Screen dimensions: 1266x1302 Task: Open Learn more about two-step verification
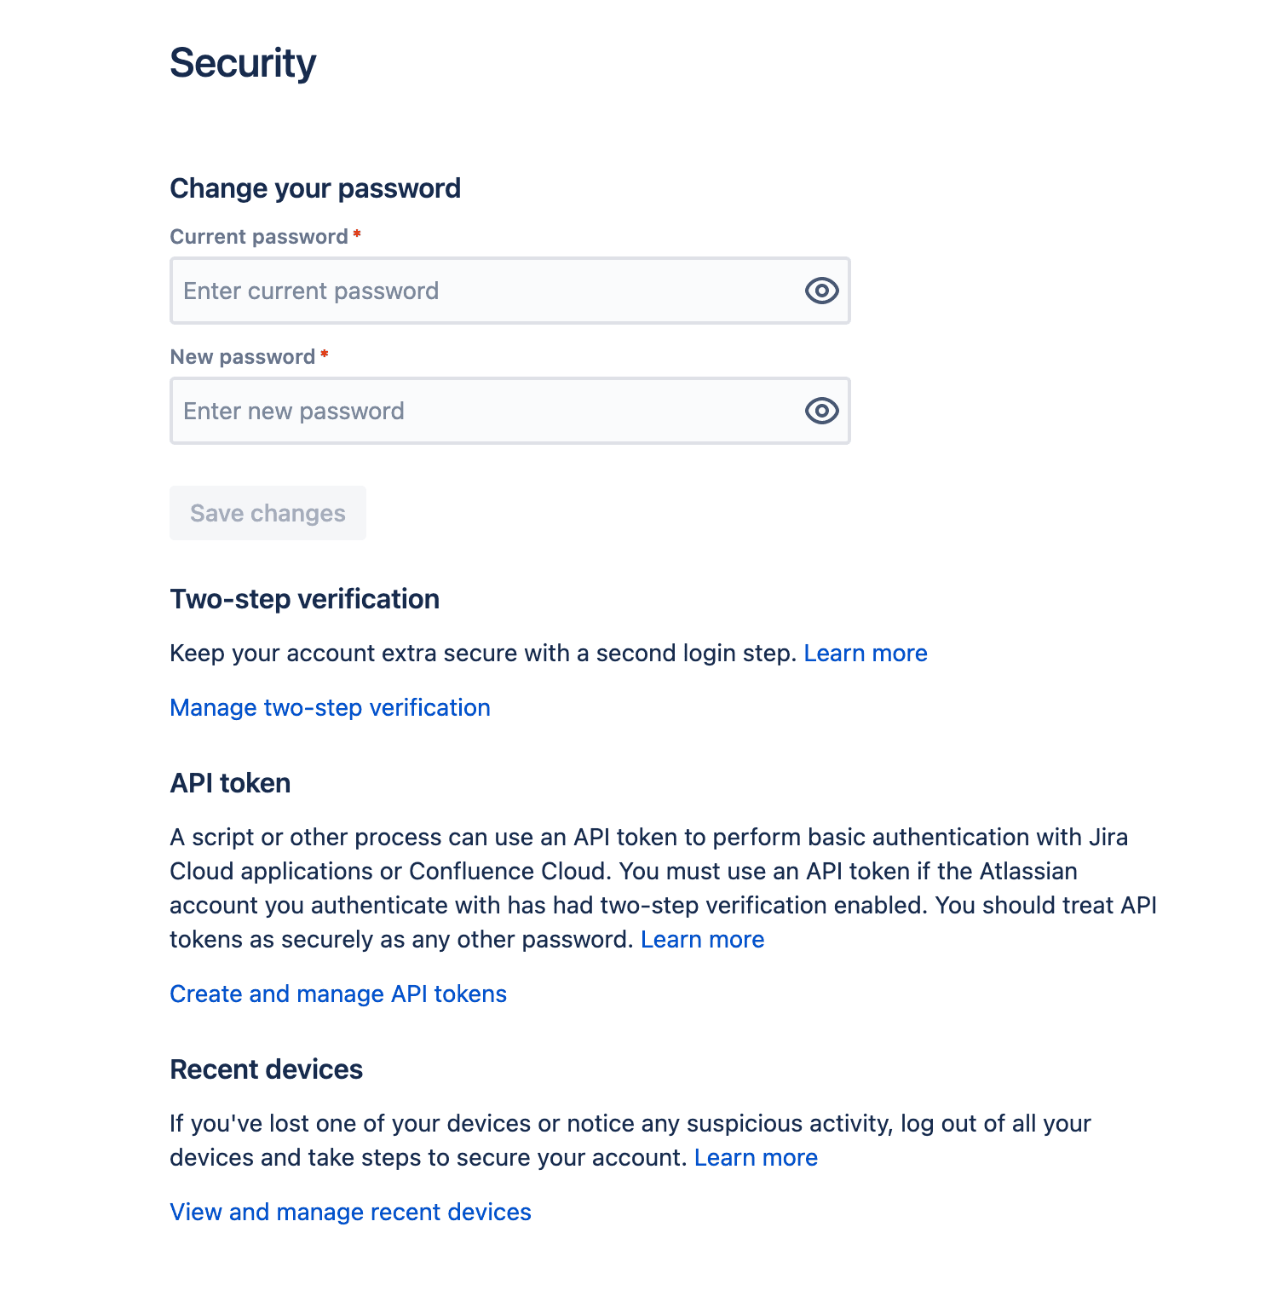tap(866, 654)
